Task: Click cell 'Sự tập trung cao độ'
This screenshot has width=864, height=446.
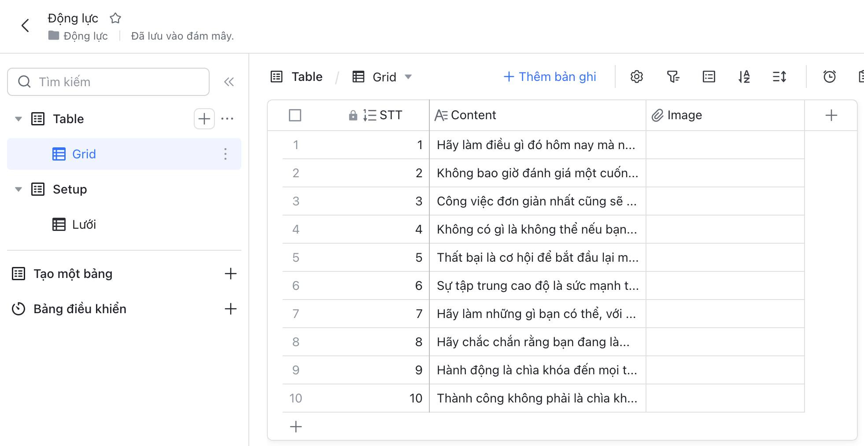Action: (538, 285)
